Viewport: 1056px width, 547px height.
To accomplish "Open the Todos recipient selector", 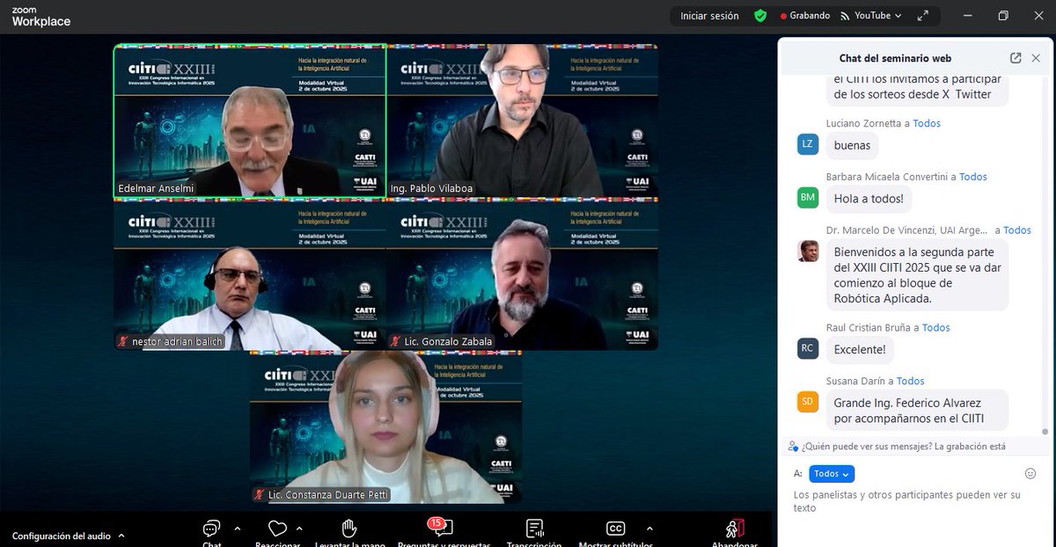I will [830, 473].
